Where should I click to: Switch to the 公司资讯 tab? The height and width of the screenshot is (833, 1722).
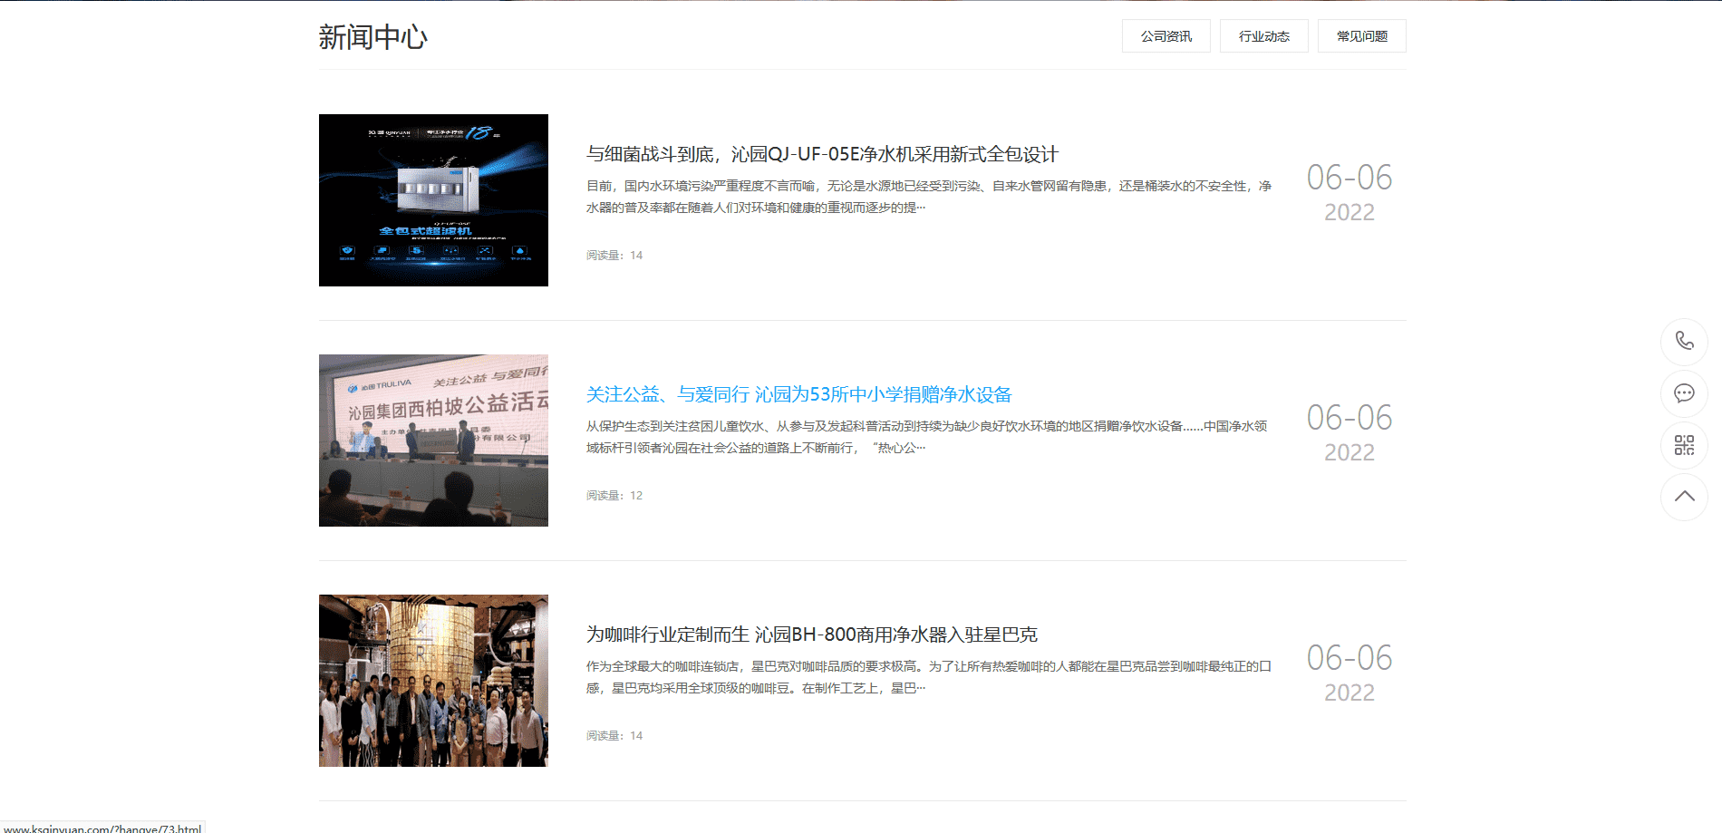1166,36
